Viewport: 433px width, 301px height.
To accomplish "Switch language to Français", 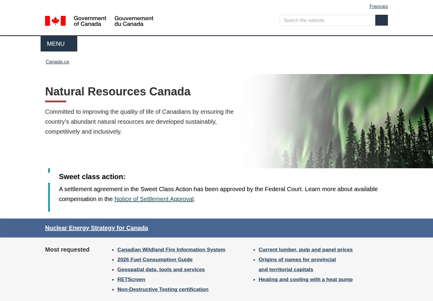I will pos(379,6).
